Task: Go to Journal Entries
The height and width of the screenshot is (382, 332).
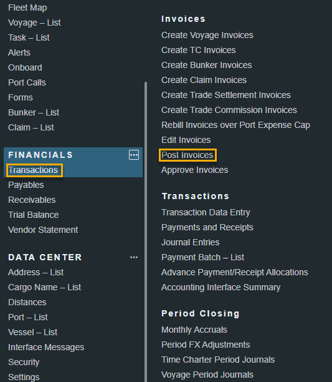Action: pos(191,242)
